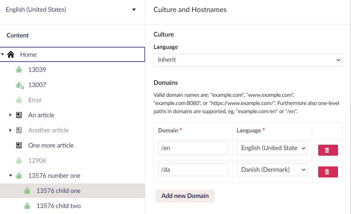Select the 13007 content node
The width and height of the screenshot is (351, 214).
pos(37,85)
